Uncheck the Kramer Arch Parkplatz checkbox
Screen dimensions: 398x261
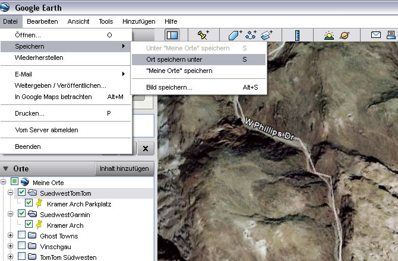coord(29,203)
